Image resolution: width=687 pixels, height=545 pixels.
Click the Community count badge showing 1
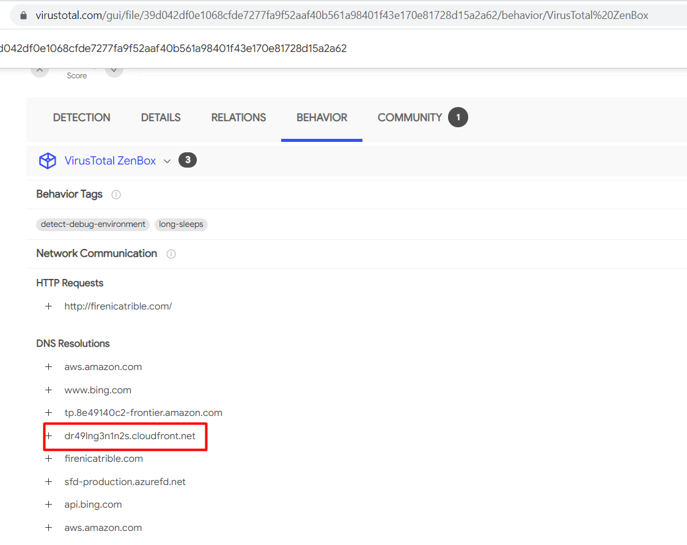coord(458,117)
